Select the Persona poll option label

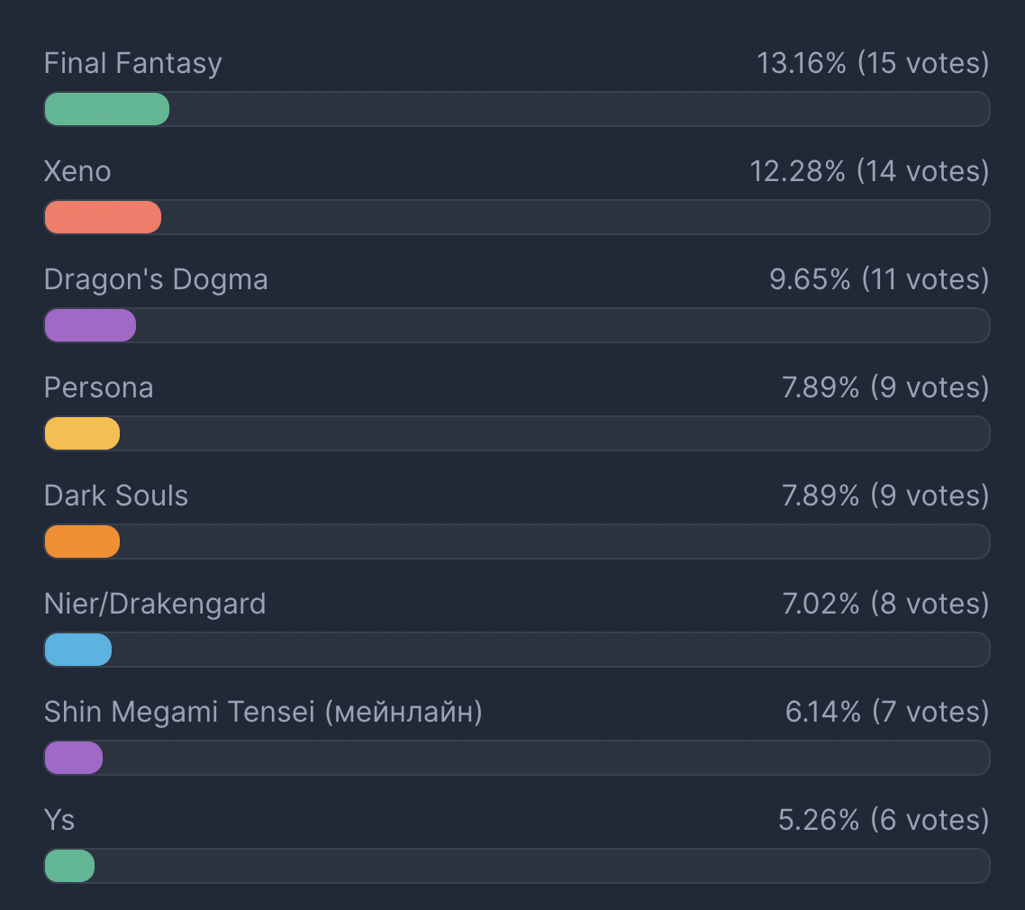click(99, 387)
